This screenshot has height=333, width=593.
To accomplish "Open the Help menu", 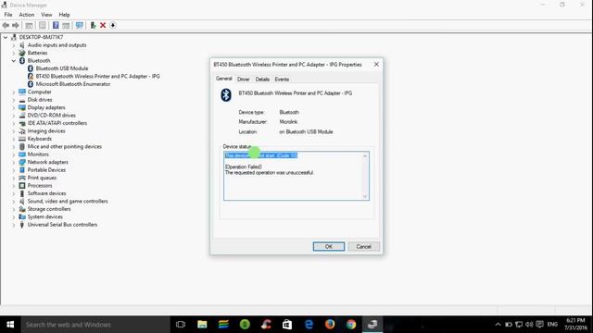I will (64, 15).
